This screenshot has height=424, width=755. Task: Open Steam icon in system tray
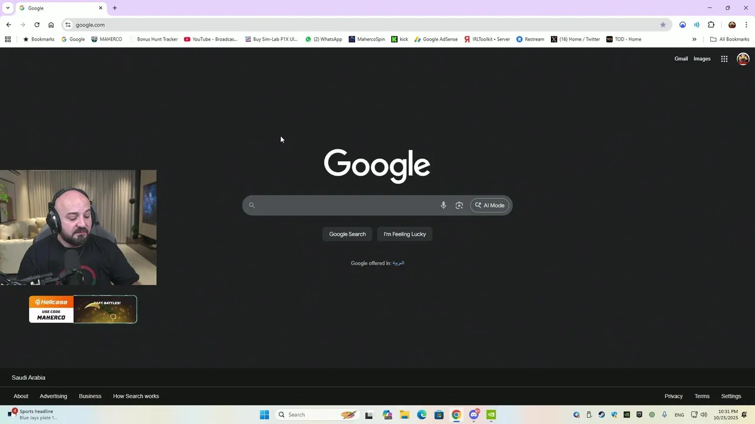coord(602,415)
